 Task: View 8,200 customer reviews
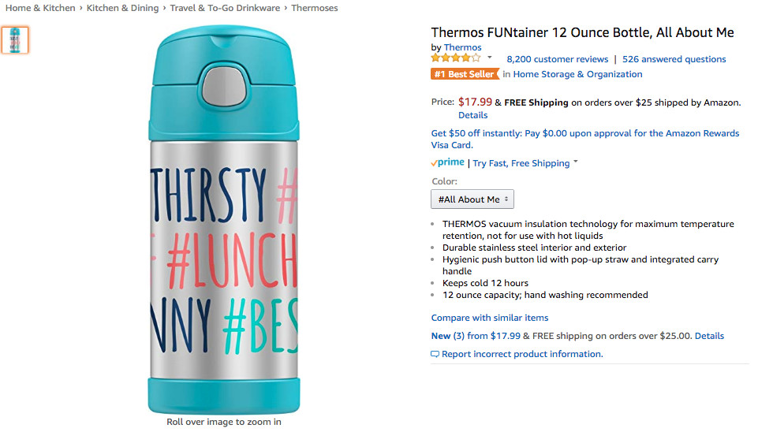point(557,59)
